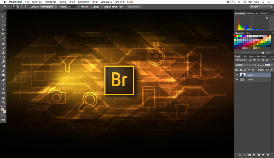This screenshot has height=158, width=274.
Task: Select the Hand tool
Action: tap(3, 98)
